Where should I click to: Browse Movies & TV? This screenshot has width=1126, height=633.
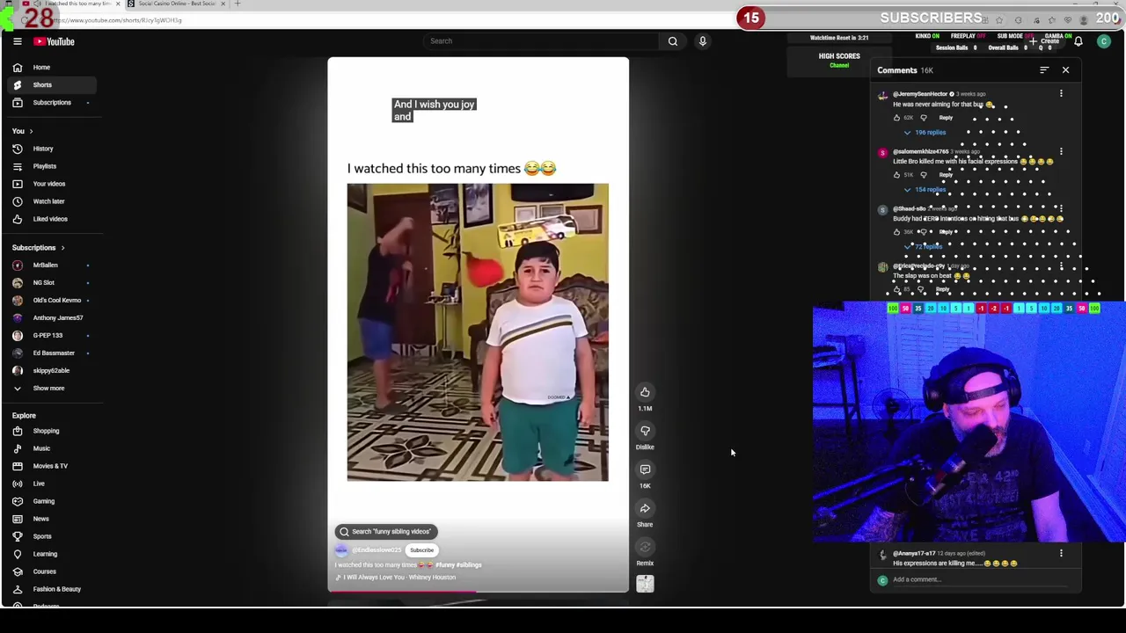(x=50, y=466)
